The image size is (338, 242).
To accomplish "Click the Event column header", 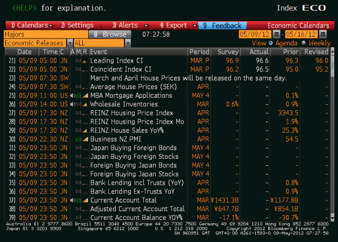I will point(138,52).
